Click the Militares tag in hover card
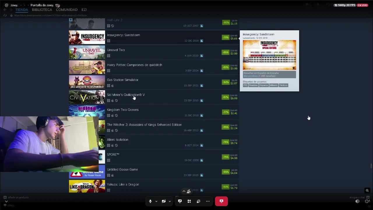This screenshot has width=373, height=210. 274,85
